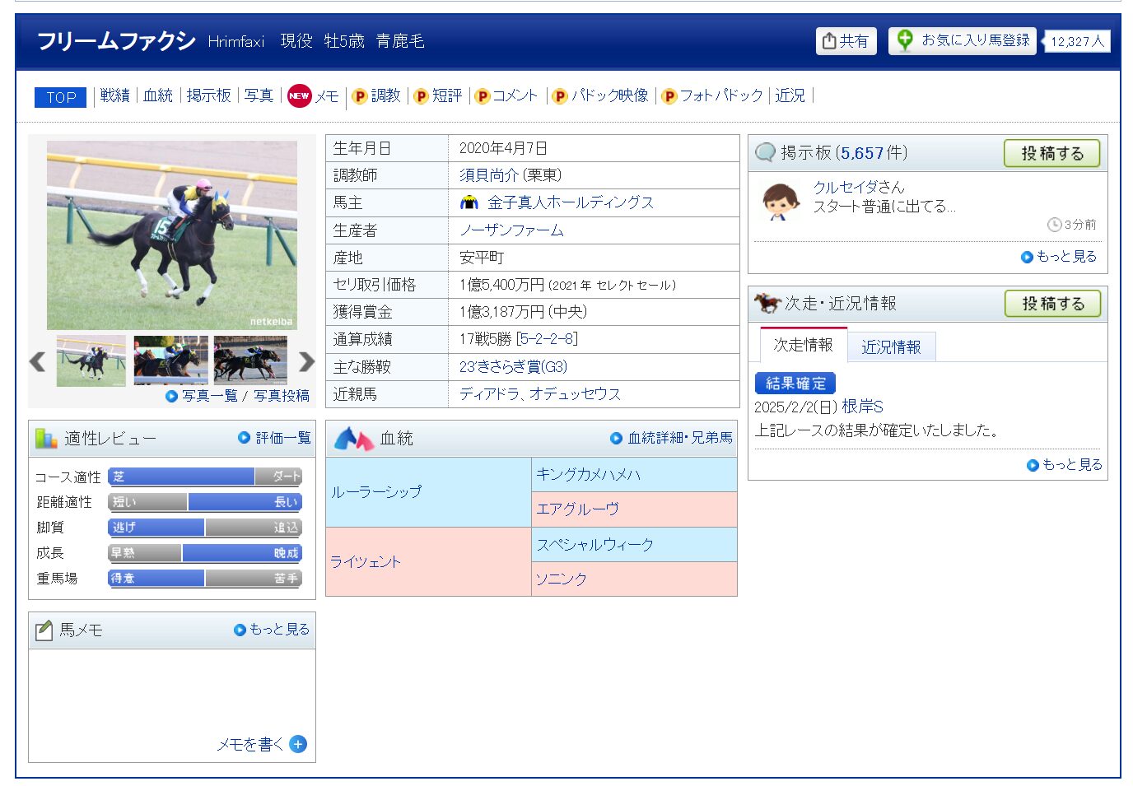Open premium 調教 training tab

coord(376,96)
